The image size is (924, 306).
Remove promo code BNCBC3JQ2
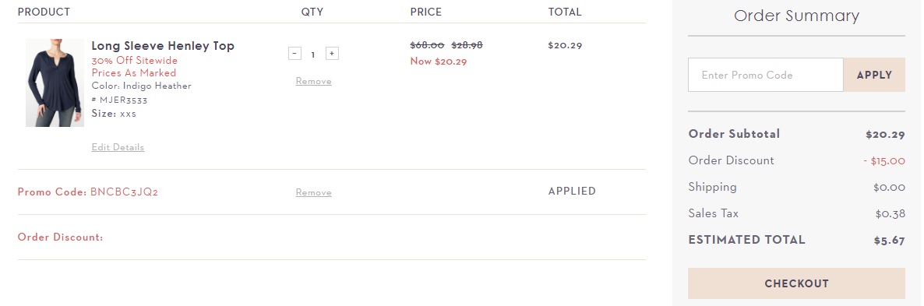point(313,192)
